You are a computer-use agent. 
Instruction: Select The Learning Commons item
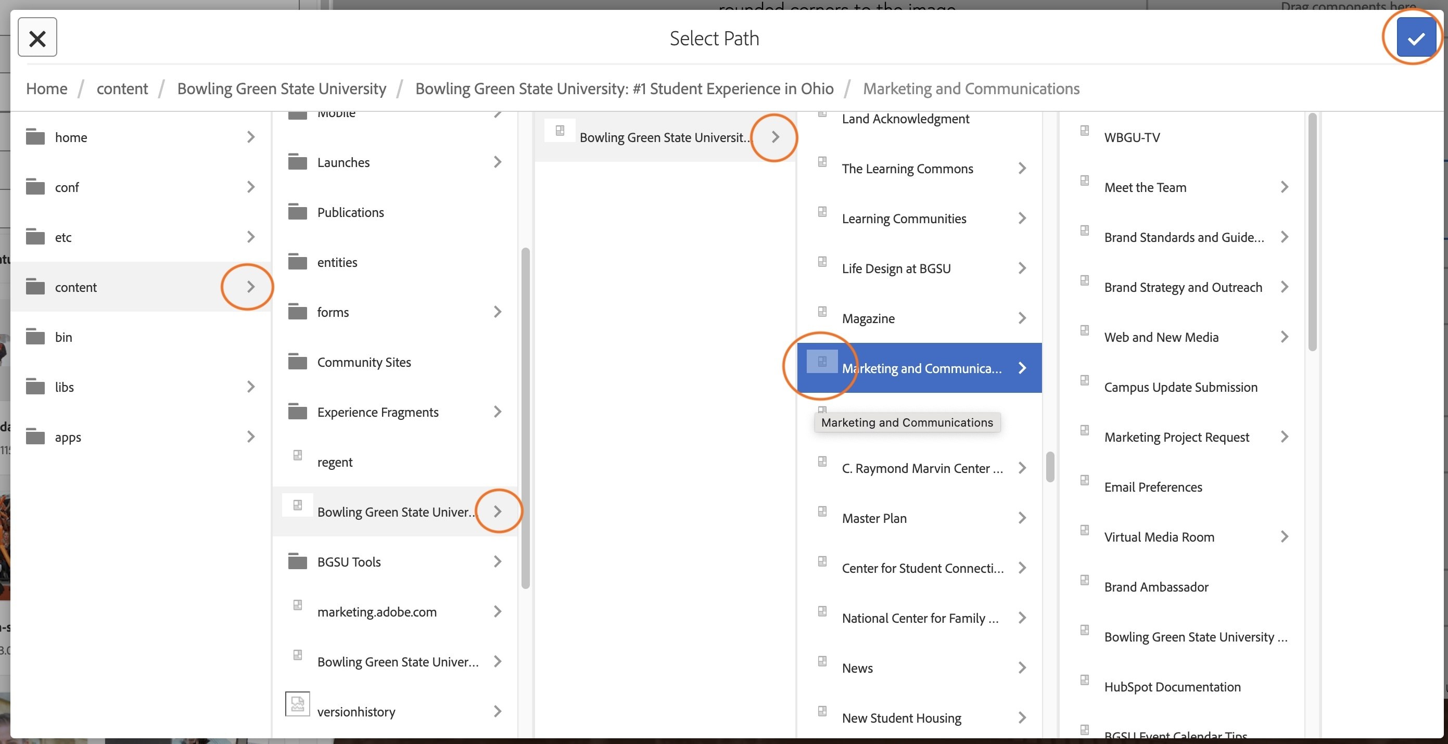[920, 168]
